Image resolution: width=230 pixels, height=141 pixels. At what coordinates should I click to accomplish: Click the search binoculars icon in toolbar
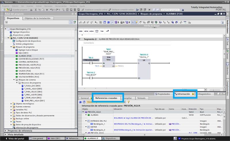point(183,10)
